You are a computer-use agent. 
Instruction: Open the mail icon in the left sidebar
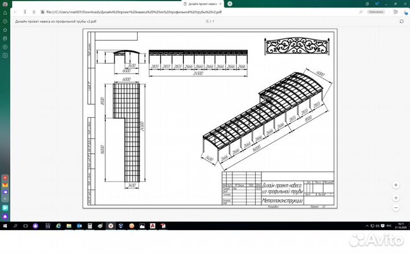5,185
